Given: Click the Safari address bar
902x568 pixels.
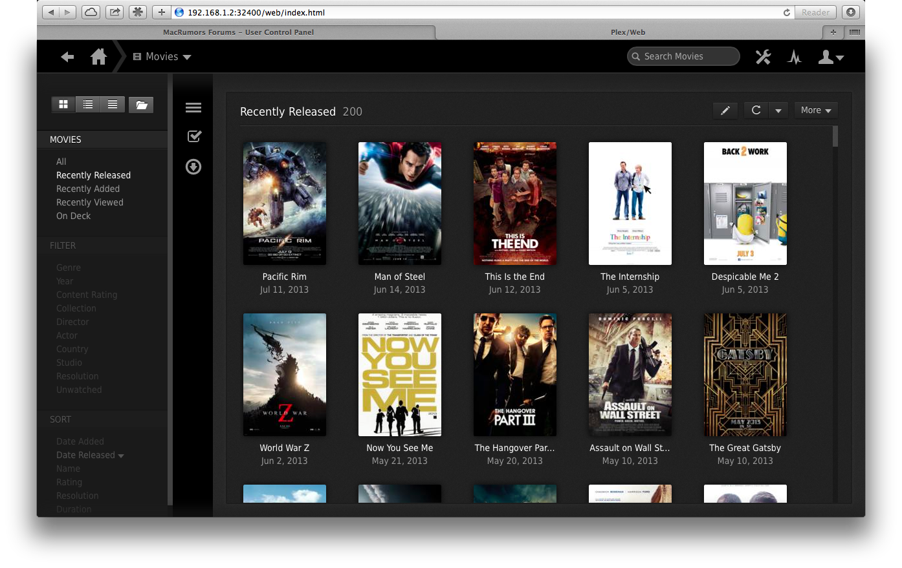Looking at the screenshot, I should [482, 12].
